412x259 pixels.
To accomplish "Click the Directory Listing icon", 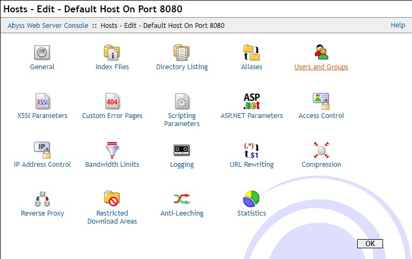I will tap(181, 53).
